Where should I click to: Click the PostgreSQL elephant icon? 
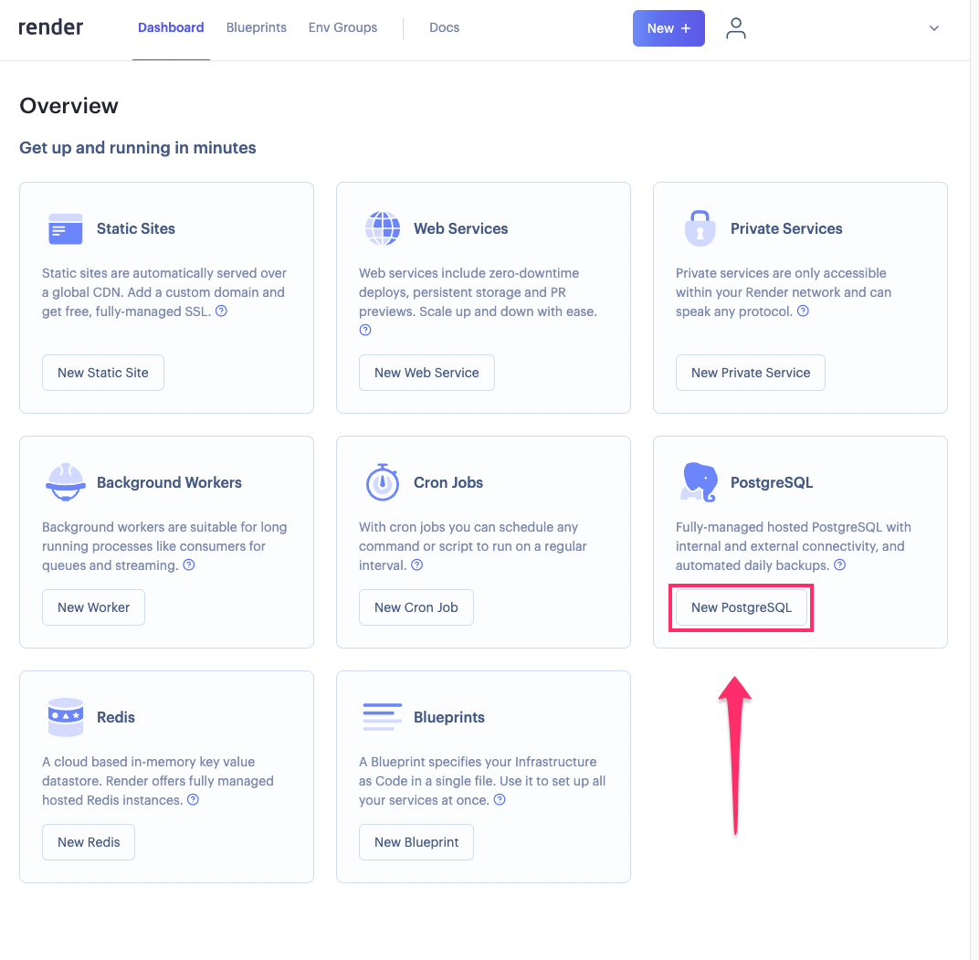(700, 481)
